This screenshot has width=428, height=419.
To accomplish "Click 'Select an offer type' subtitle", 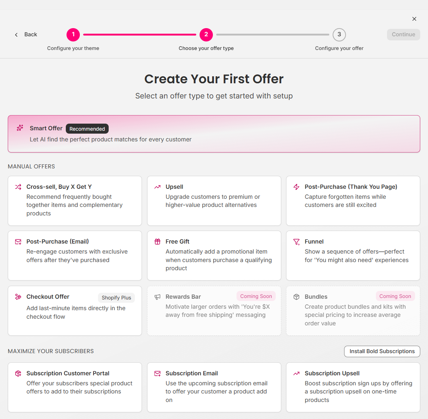I will tap(214, 96).
